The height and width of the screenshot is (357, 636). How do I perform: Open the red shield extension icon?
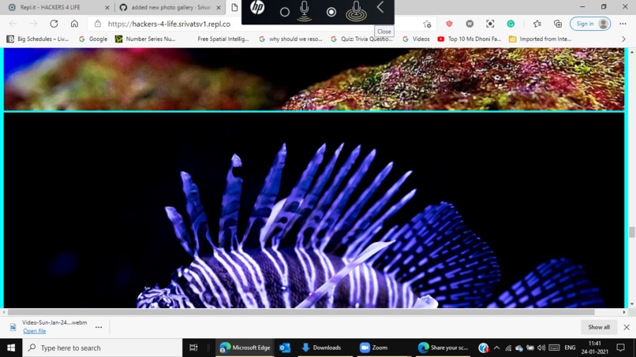[x=449, y=24]
